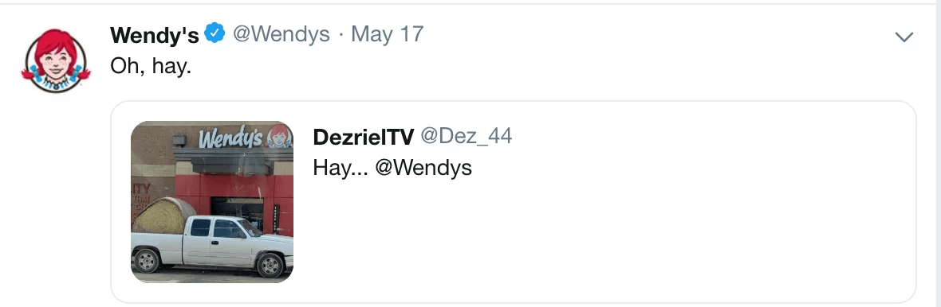Open the @Wendys mention in quoted tweet
This screenshot has height=307, width=941.
click(x=423, y=168)
